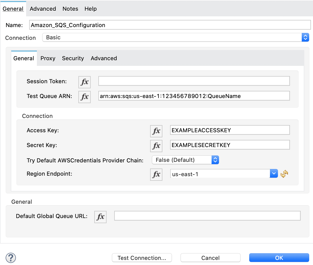The width and height of the screenshot is (313, 265).
Task: Toggle expression mode for Test Queue ARN
Action: (x=85, y=97)
